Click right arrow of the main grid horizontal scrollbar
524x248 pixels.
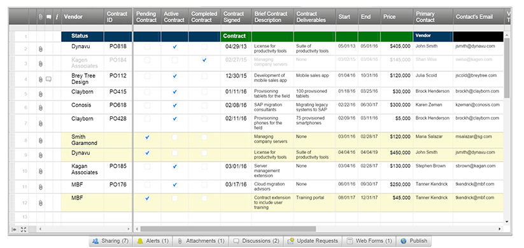pos(500,230)
